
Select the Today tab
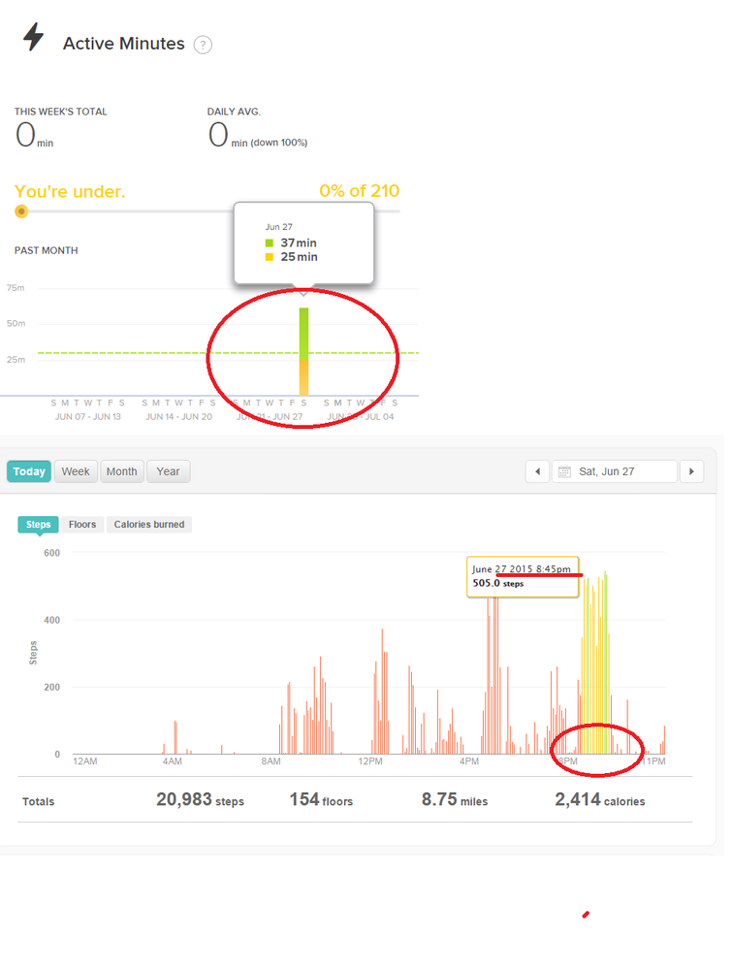point(29,471)
